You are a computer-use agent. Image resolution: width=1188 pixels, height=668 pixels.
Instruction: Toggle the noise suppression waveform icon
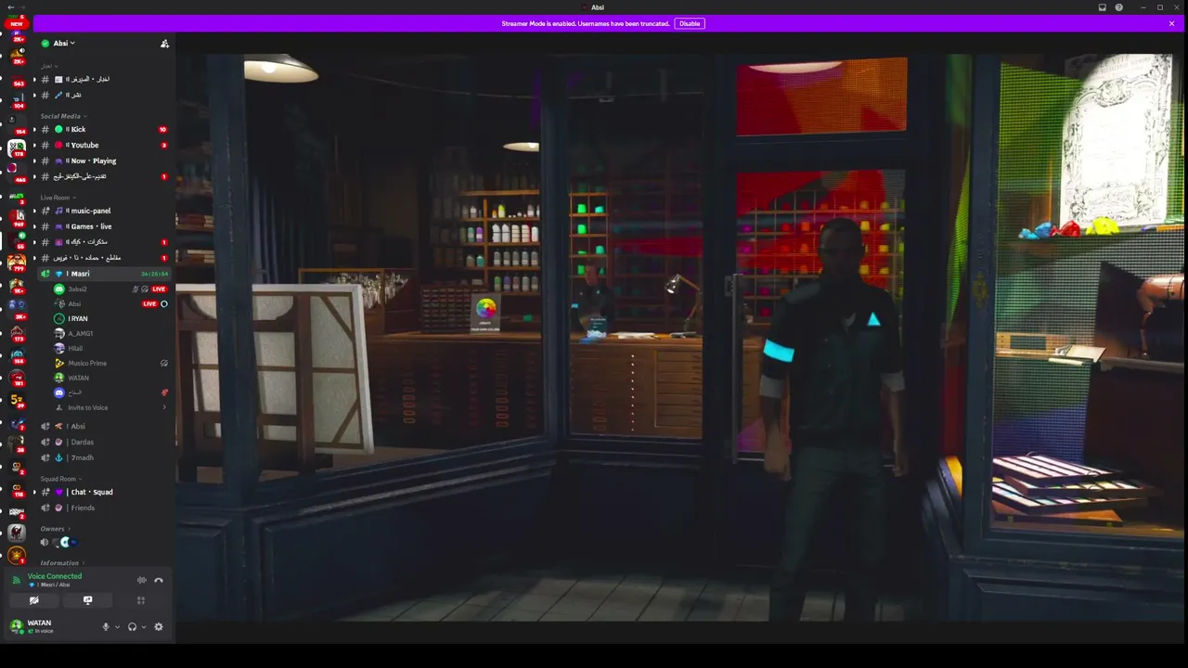(142, 581)
